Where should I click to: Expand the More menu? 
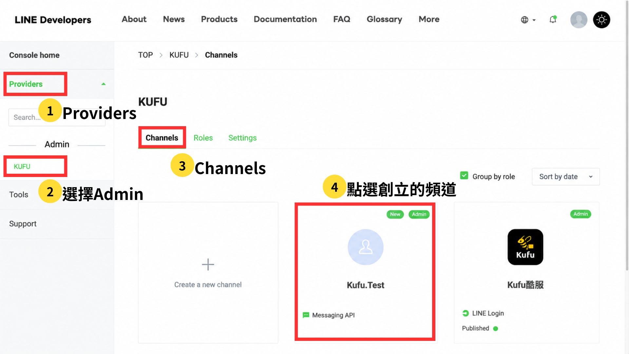click(x=429, y=19)
